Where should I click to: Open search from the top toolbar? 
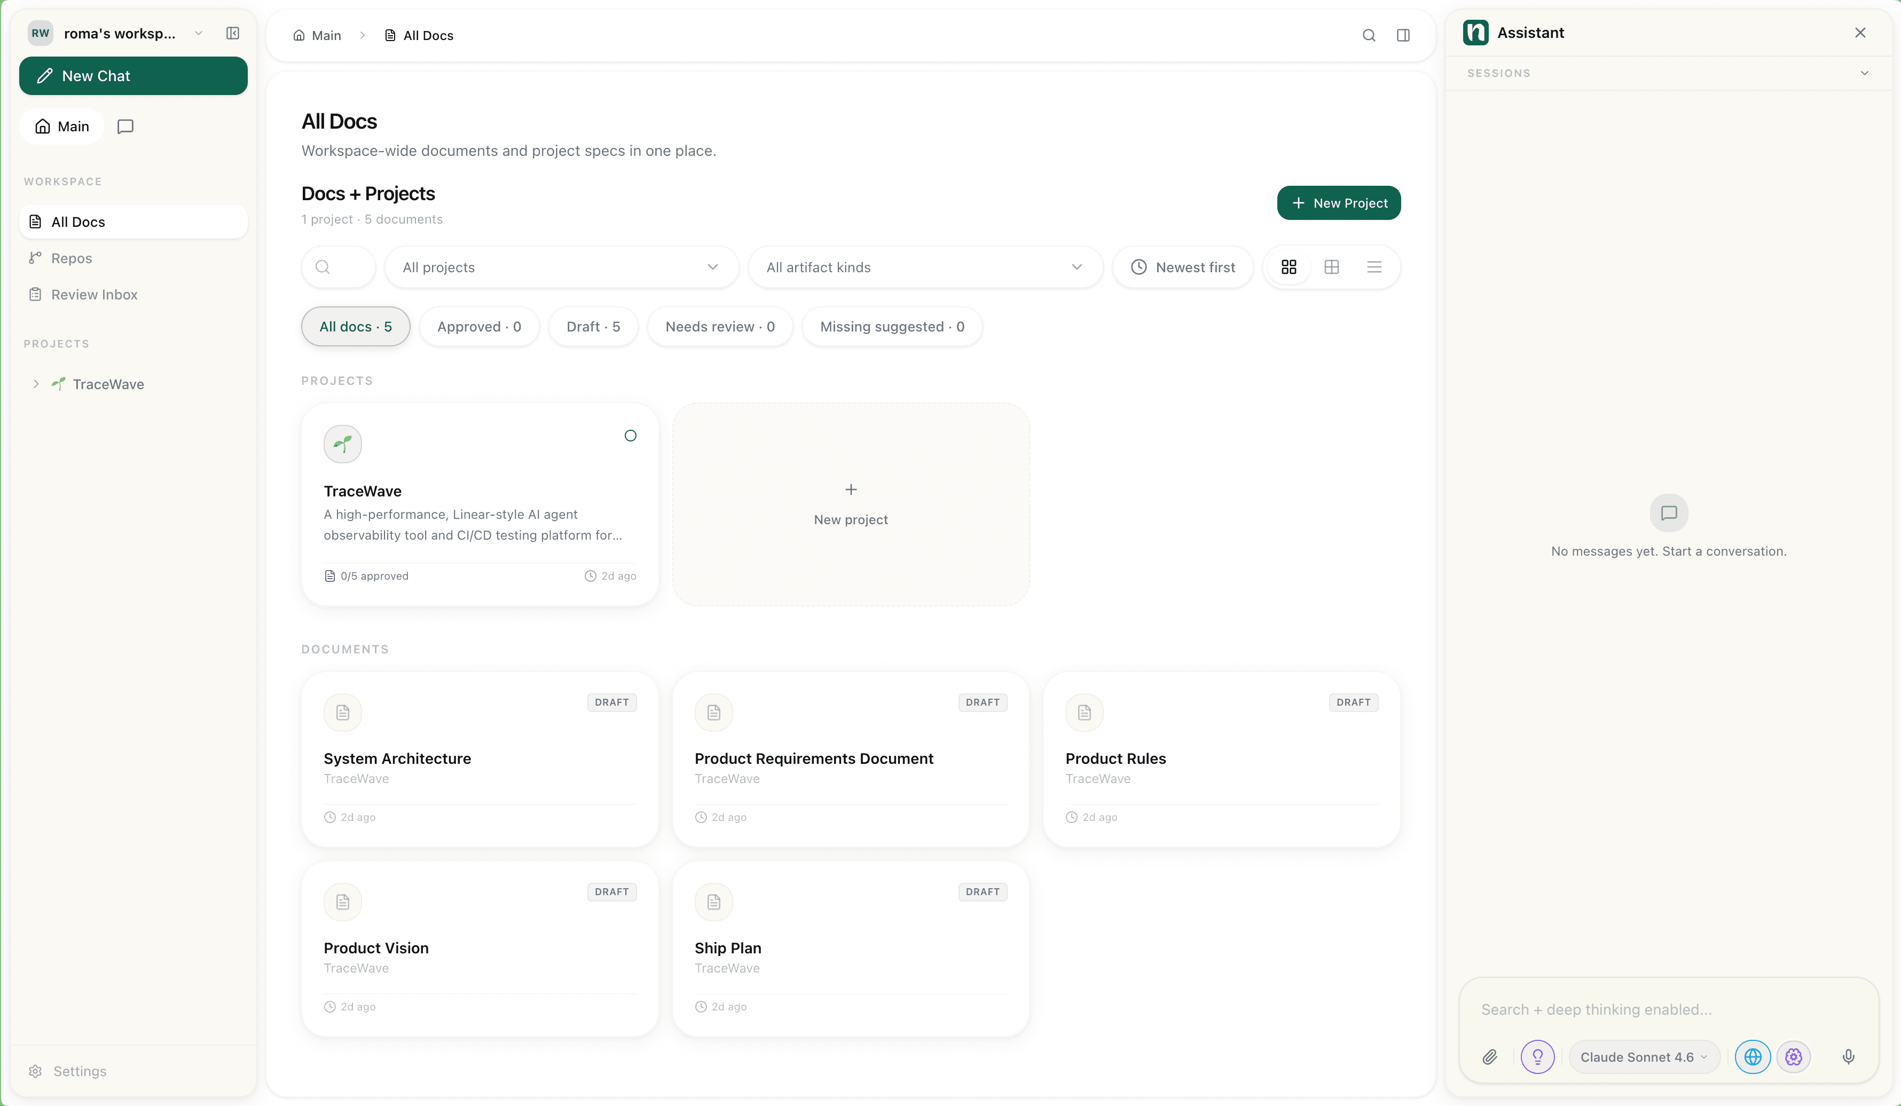pyautogui.click(x=1369, y=35)
